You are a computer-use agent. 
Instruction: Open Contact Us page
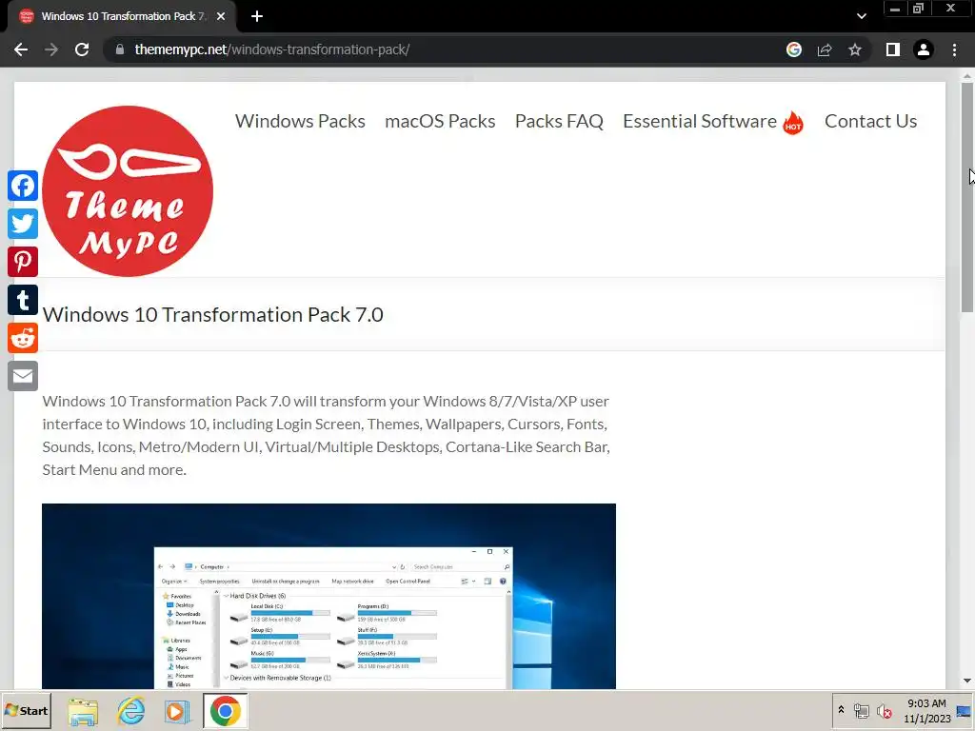pos(870,121)
